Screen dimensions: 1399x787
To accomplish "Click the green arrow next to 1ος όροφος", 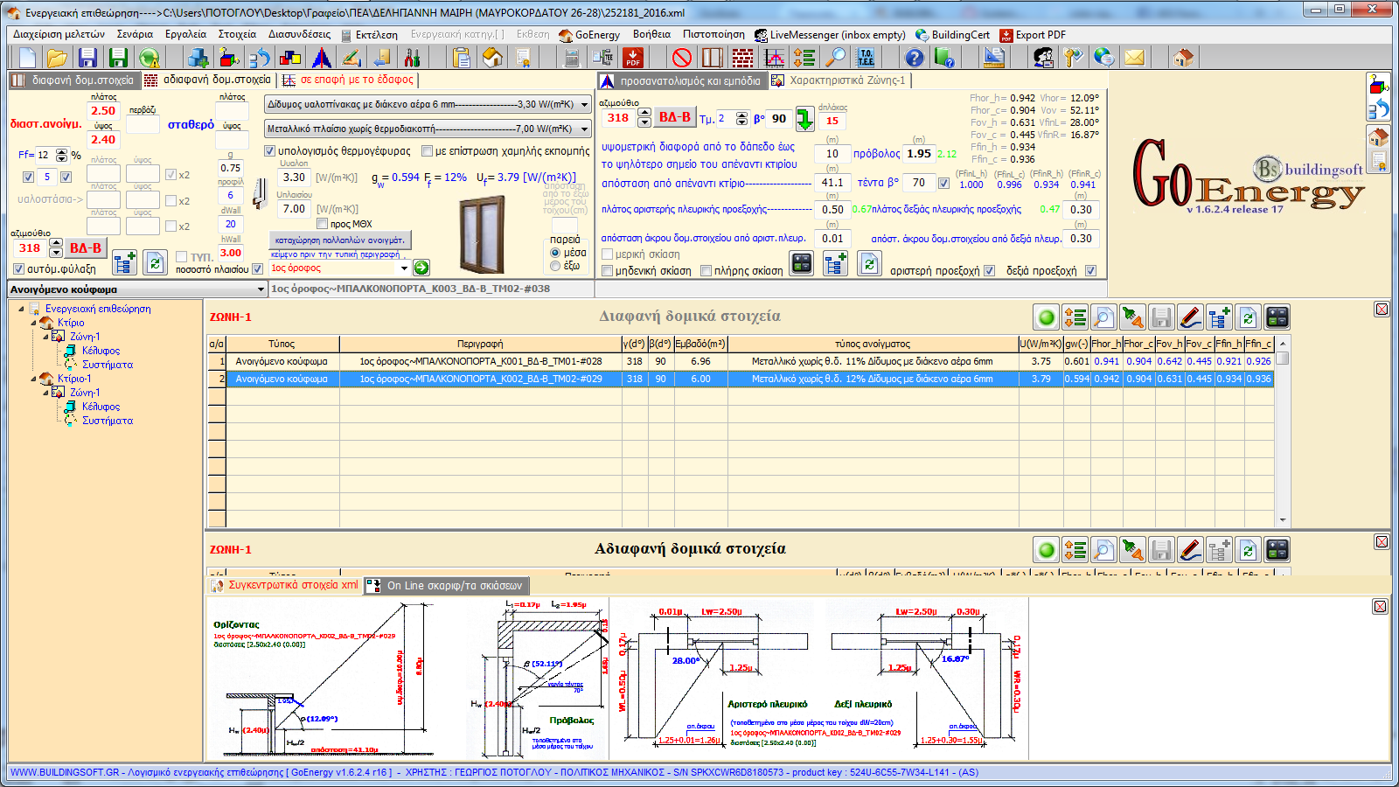I will point(421,268).
